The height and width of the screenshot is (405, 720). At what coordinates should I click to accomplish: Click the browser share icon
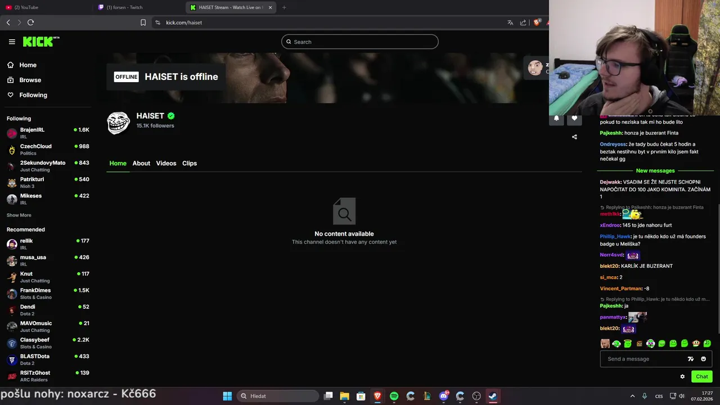point(523,22)
